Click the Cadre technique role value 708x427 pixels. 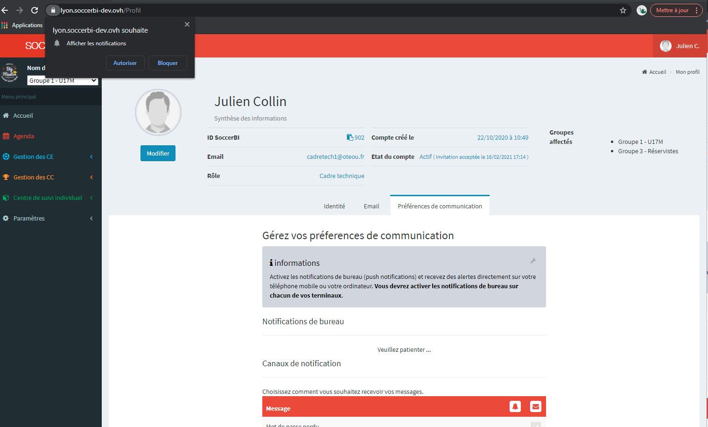[342, 176]
